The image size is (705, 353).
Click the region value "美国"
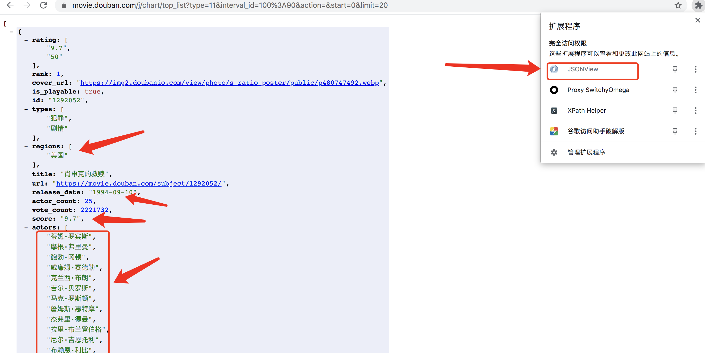coord(57,155)
